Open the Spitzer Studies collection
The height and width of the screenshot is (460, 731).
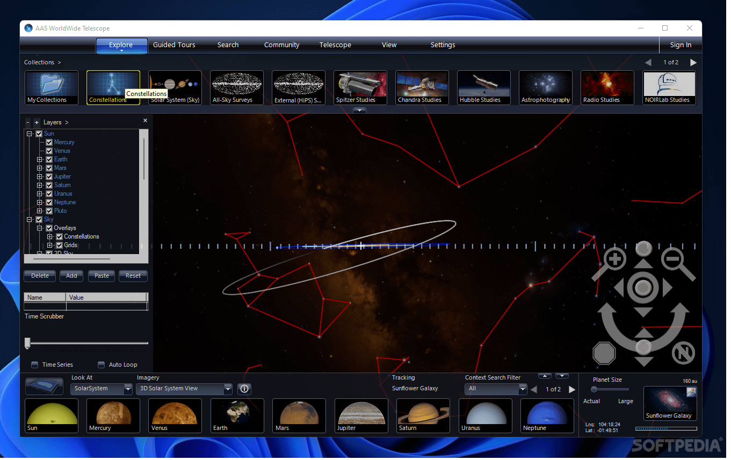360,88
